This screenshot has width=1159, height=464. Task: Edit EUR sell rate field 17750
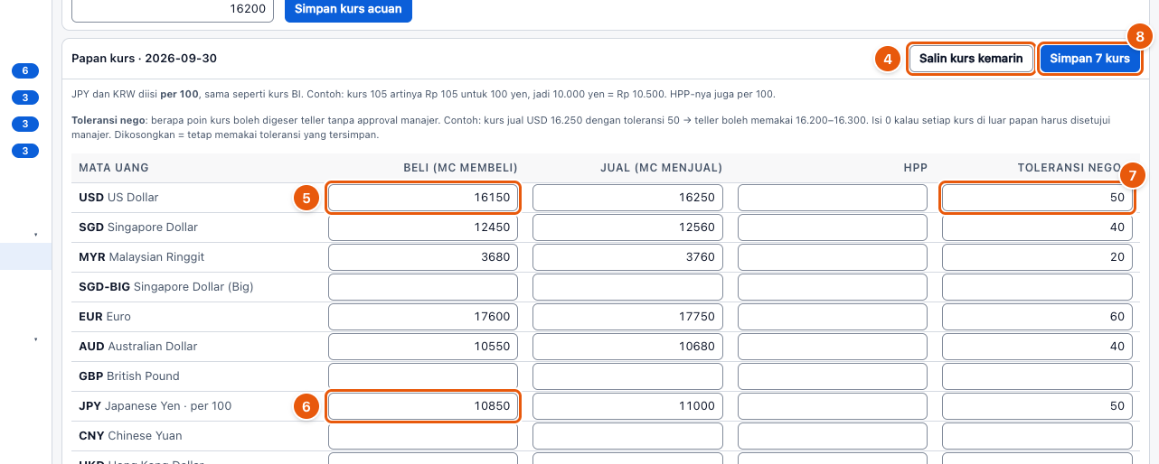[x=627, y=317]
